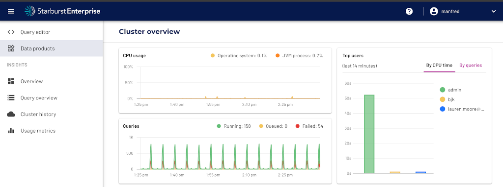
Task: Go to Data products page
Action: point(51,48)
